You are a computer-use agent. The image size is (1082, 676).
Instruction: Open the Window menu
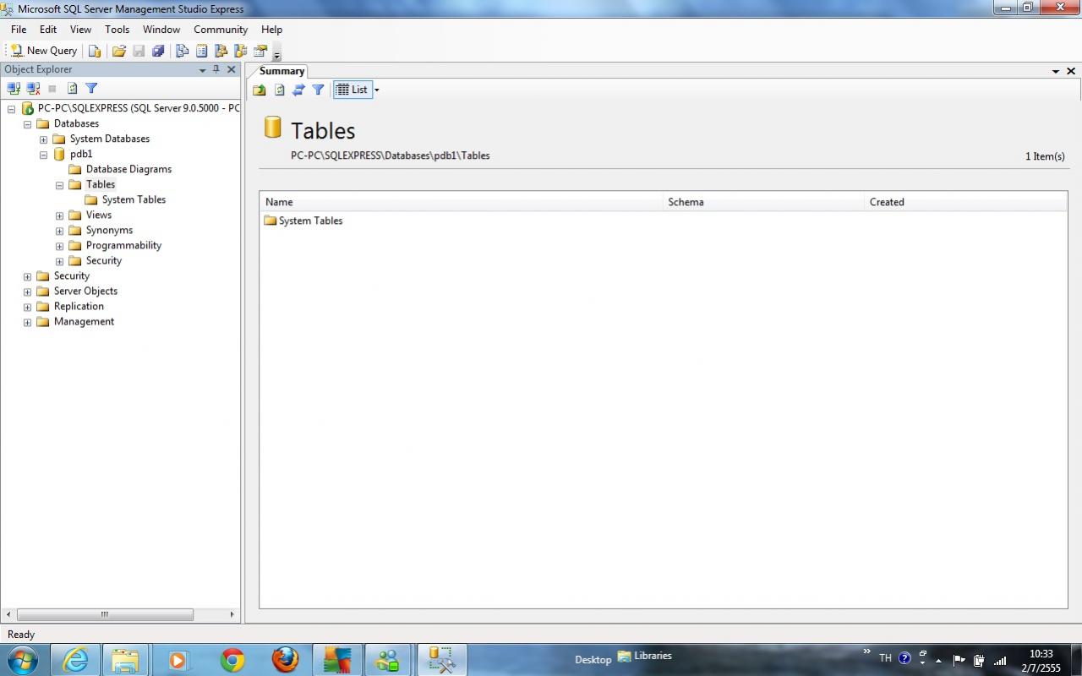tap(161, 29)
